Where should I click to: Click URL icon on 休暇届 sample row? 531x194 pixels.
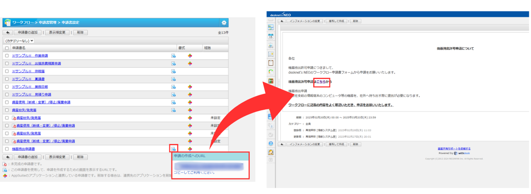[x=174, y=71]
